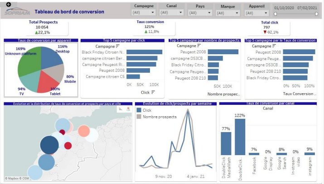Select the map pin view icon
This screenshot has width=324, height=184.
point(128,109)
